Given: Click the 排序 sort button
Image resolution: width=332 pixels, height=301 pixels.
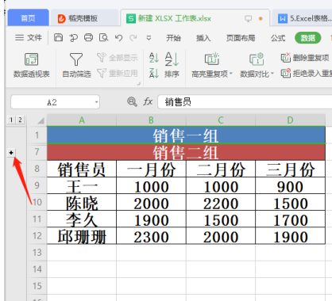Looking at the screenshot, I should pyautogui.click(x=172, y=65).
